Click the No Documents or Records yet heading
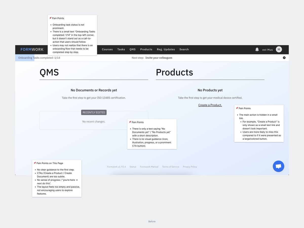The height and width of the screenshot is (228, 304). (94, 90)
